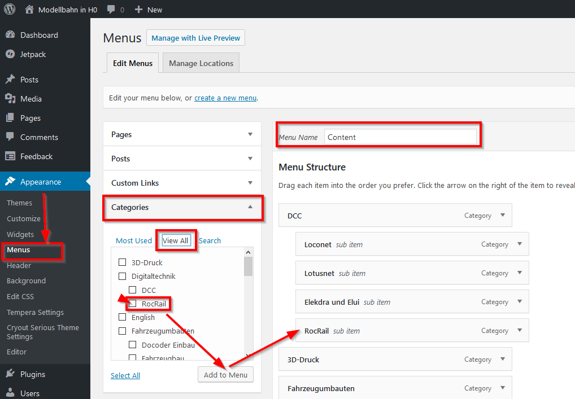Click the Comments speech bubble icon in sidebar
Image resolution: width=575 pixels, height=399 pixels.
click(x=10, y=137)
